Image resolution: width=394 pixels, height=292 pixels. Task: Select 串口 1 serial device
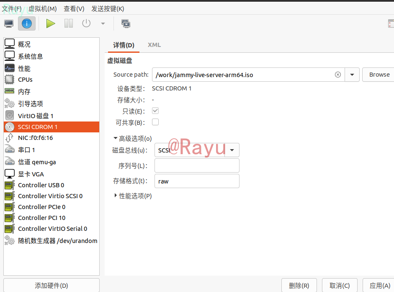(52, 150)
